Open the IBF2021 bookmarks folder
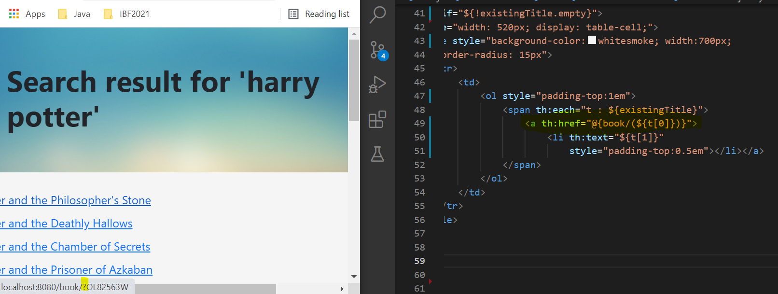The image size is (778, 294). [127, 14]
